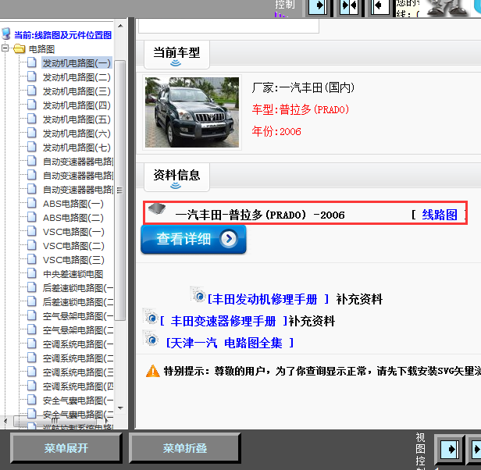Open 空气悬架电路图(二
Viewport: 481px width, 470px height.
pyautogui.click(x=78, y=331)
